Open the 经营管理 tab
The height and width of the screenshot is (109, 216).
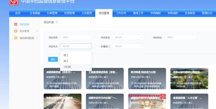tap(69, 13)
